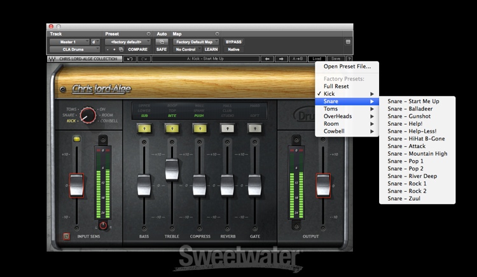The width and height of the screenshot is (477, 277).
Task: Toggle the SAFE automation button
Action: coord(162,50)
